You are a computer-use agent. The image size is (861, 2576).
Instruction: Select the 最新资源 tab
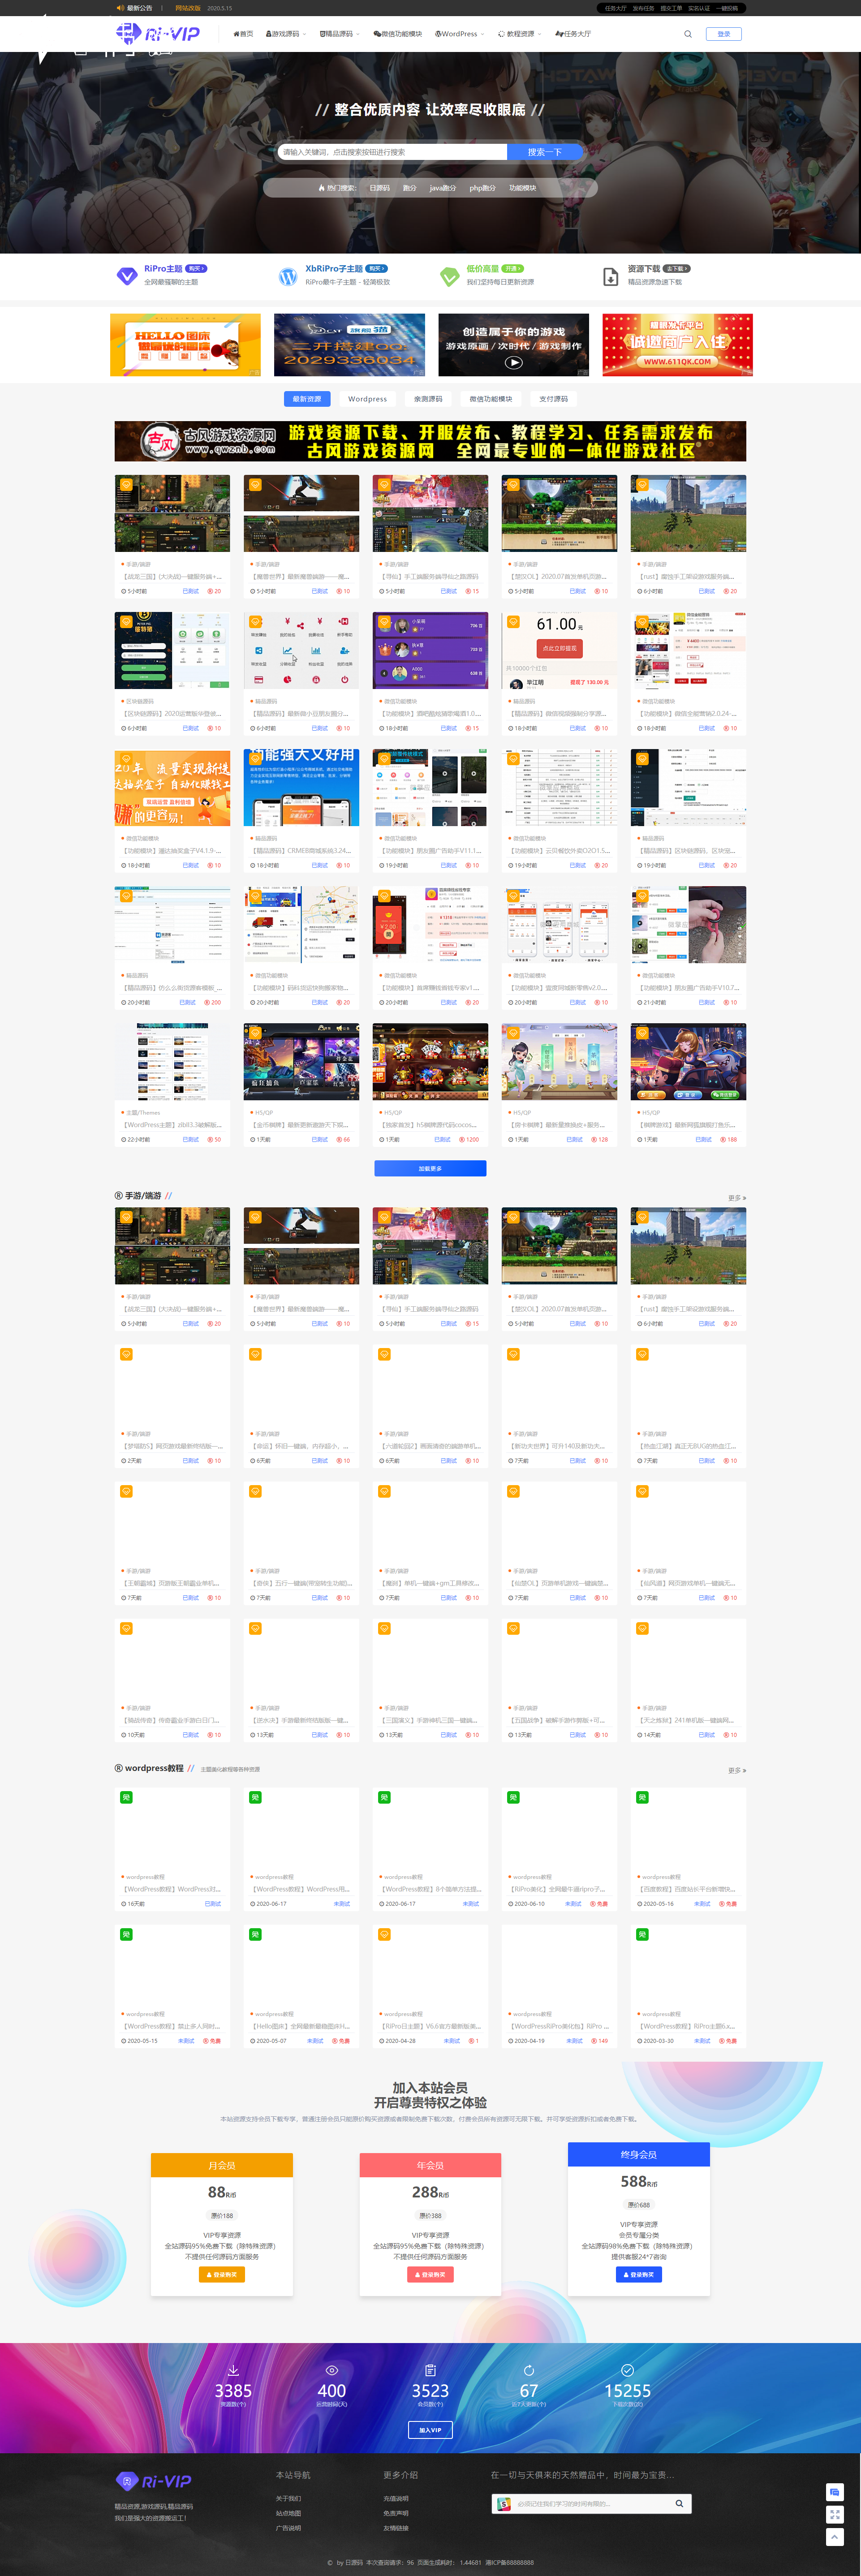(x=307, y=399)
